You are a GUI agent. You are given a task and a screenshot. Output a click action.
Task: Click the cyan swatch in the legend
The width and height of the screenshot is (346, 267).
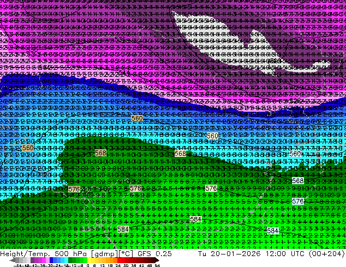66,260
